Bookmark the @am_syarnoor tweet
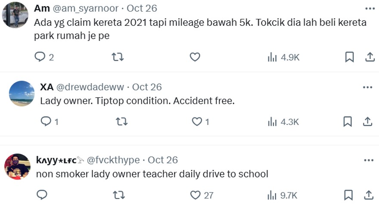Viewport: 379px width, 208px height. pyautogui.click(x=349, y=57)
